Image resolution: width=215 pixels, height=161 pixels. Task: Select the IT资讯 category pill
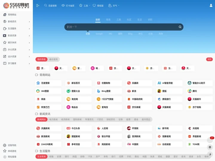pyautogui.click(x=100, y=119)
